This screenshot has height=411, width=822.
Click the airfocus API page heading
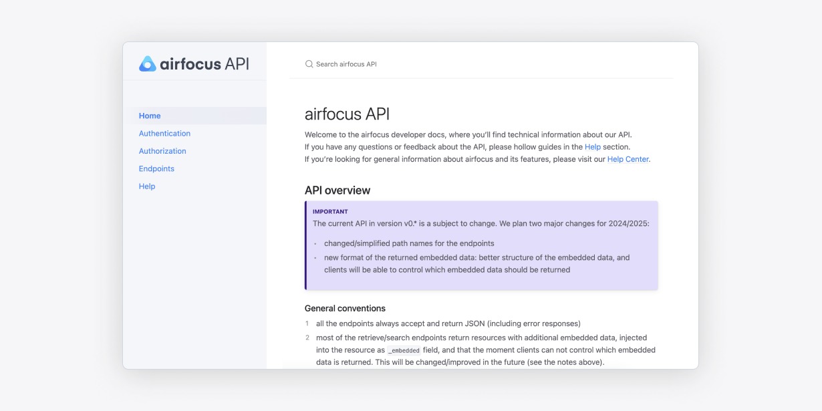[347, 114]
